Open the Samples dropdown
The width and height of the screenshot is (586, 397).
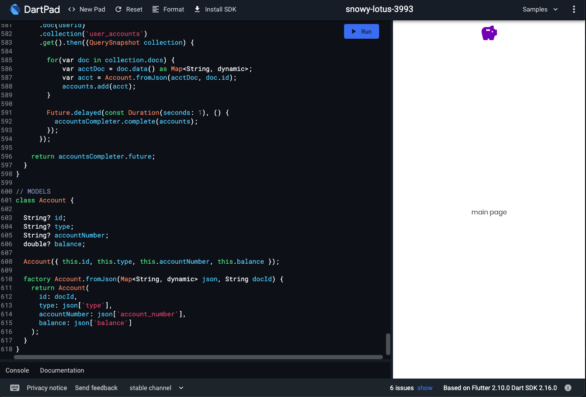pyautogui.click(x=540, y=9)
